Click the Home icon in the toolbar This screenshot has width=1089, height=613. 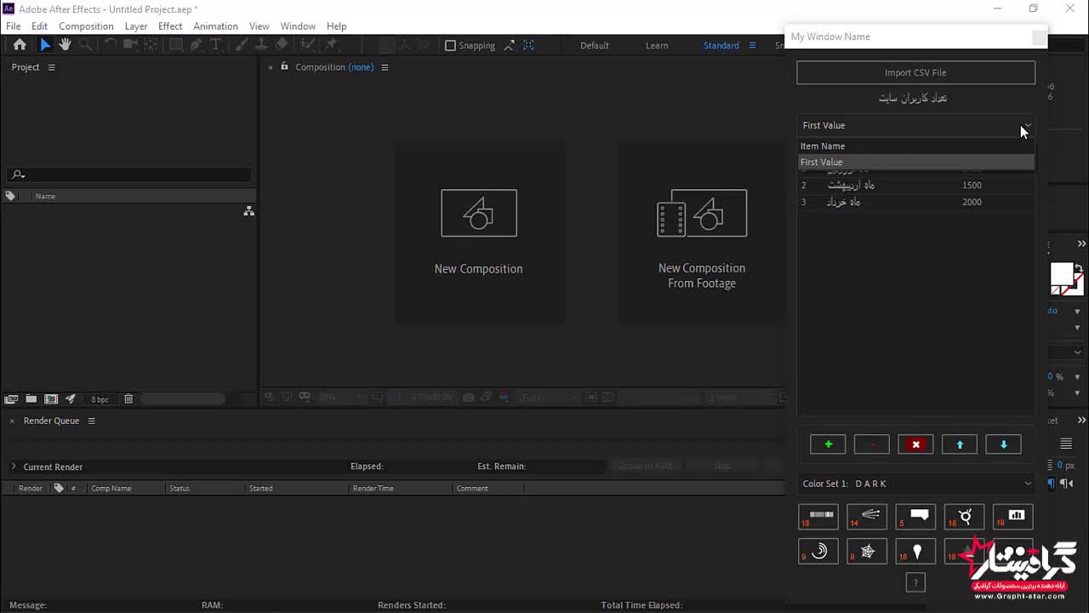pyautogui.click(x=20, y=45)
